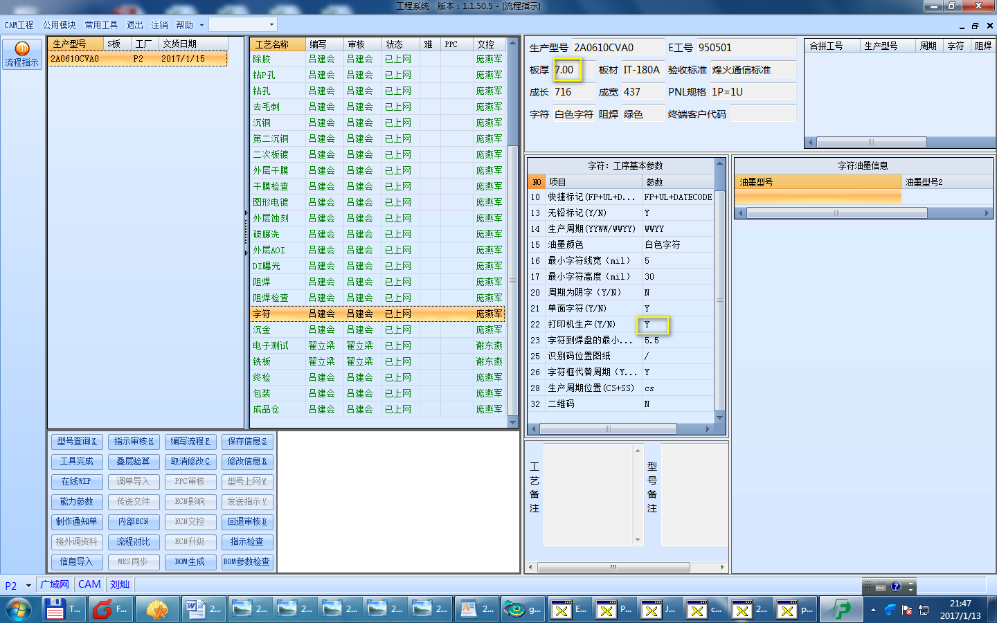Click into the 板厚 field showing 7.00
997x623 pixels.
[x=575, y=70]
